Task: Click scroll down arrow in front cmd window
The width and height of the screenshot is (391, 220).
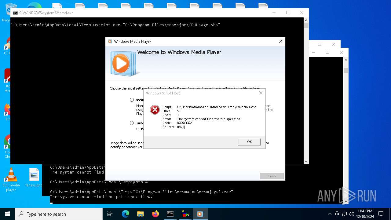Action: click(x=306, y=161)
